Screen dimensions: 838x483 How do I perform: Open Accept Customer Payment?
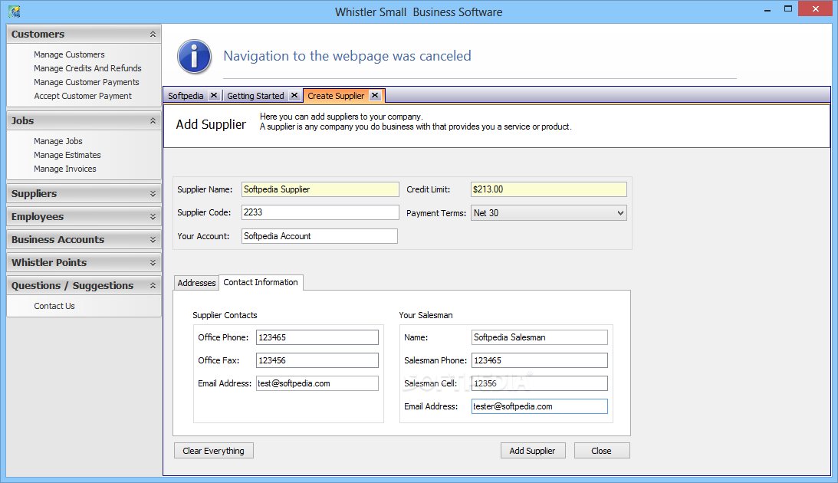coord(83,96)
